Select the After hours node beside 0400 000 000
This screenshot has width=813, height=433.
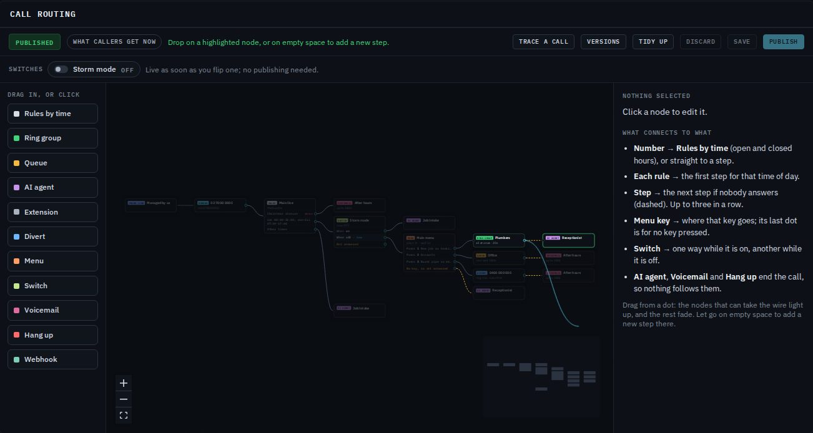[x=568, y=275]
